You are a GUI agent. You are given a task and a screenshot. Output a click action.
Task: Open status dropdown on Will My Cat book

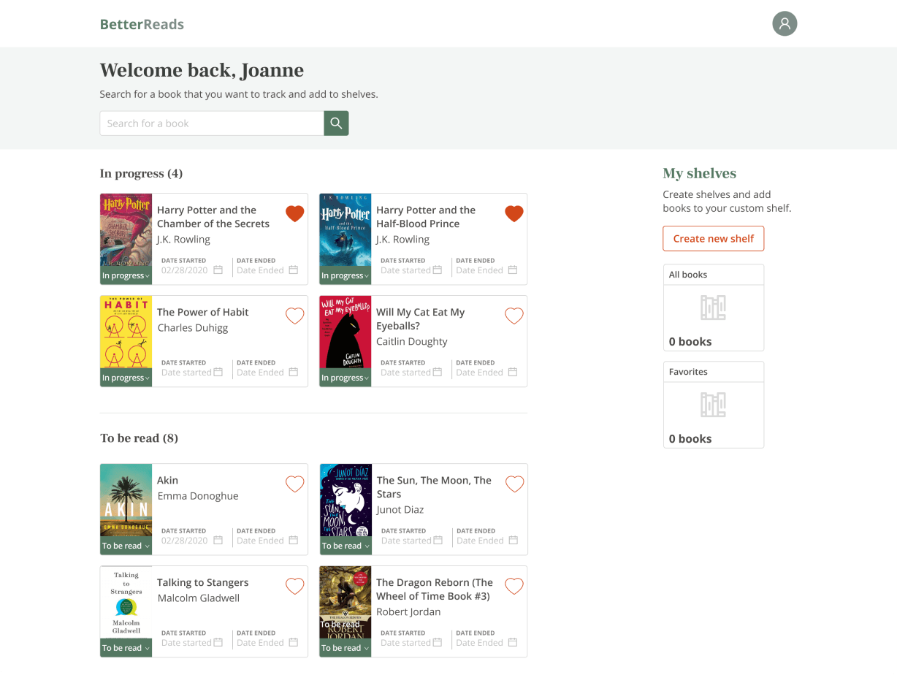pyautogui.click(x=345, y=378)
